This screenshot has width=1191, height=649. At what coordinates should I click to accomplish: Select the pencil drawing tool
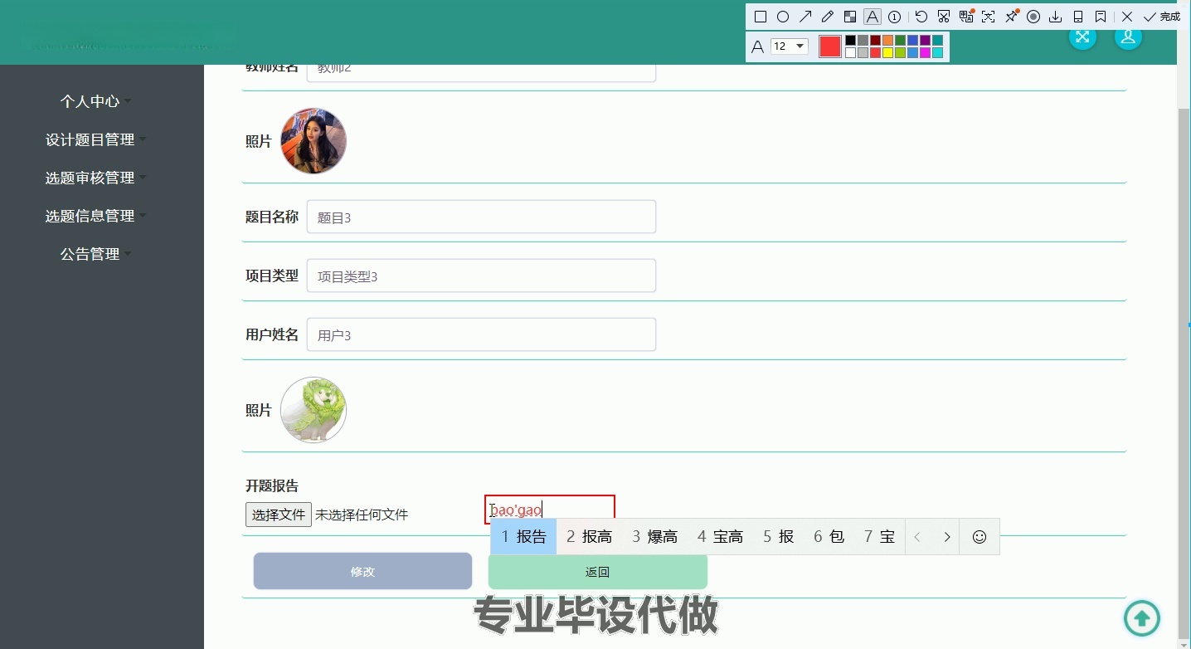(x=828, y=17)
